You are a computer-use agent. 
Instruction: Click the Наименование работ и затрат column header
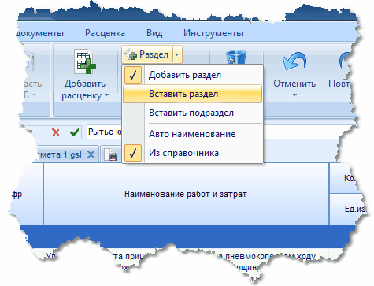pyautogui.click(x=186, y=194)
